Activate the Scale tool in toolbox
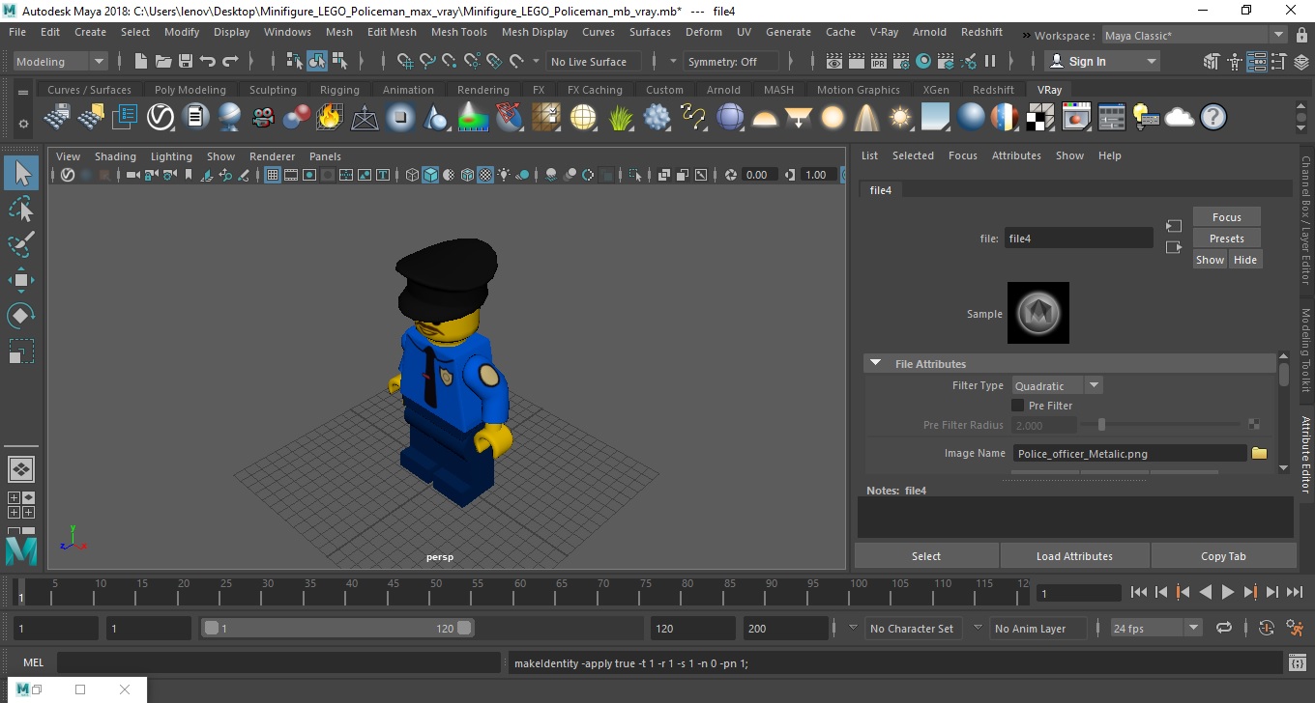 pyautogui.click(x=21, y=351)
